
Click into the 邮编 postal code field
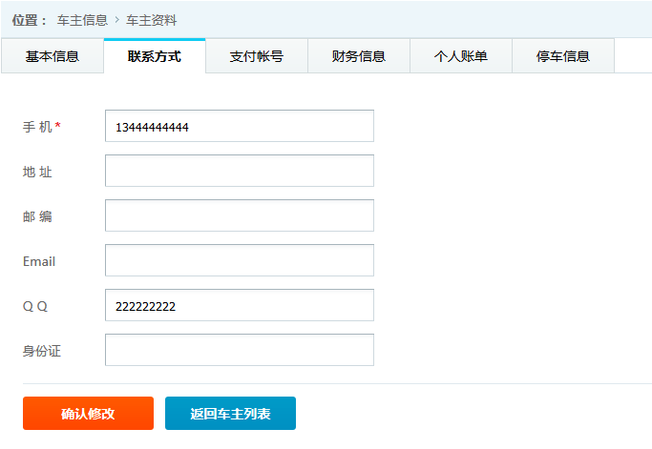click(239, 215)
